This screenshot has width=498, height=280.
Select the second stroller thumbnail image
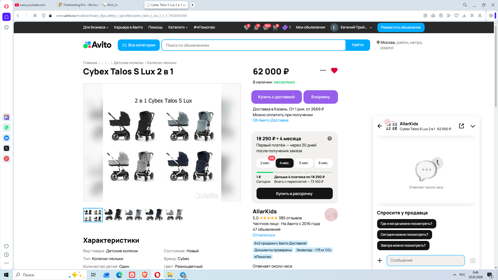point(113,215)
